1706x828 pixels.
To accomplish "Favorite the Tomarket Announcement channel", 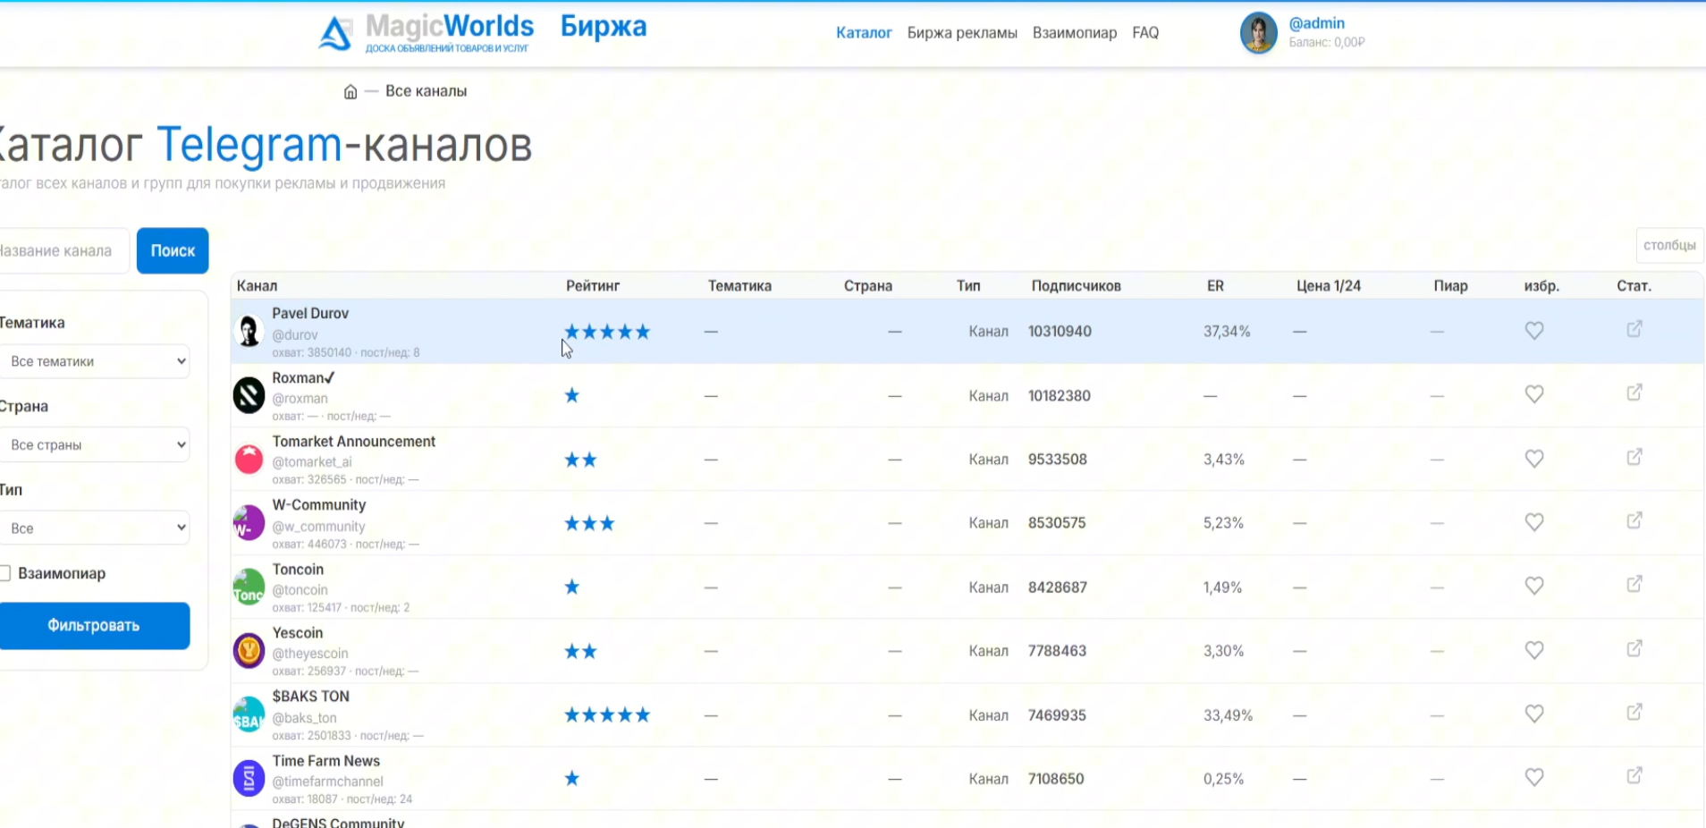I will 1534,459.
